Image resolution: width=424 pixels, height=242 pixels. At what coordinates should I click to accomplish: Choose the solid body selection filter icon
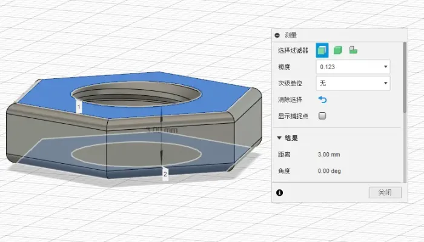point(338,50)
